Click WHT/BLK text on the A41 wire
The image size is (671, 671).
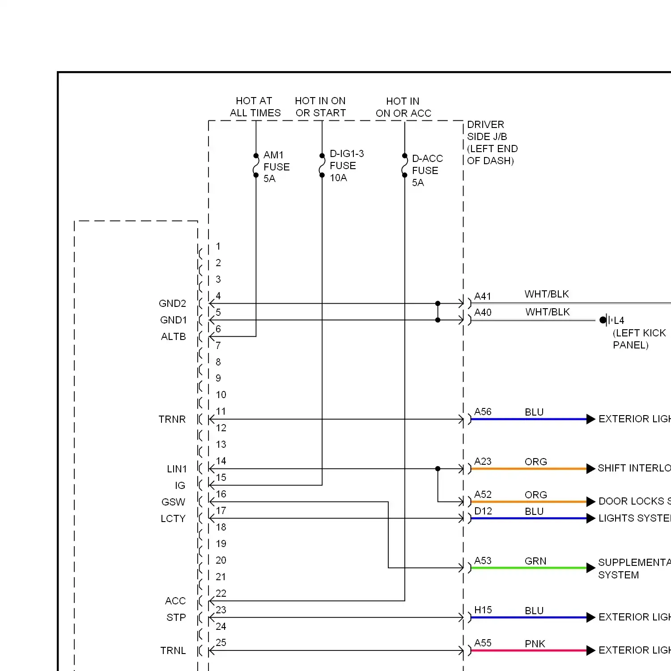click(547, 294)
